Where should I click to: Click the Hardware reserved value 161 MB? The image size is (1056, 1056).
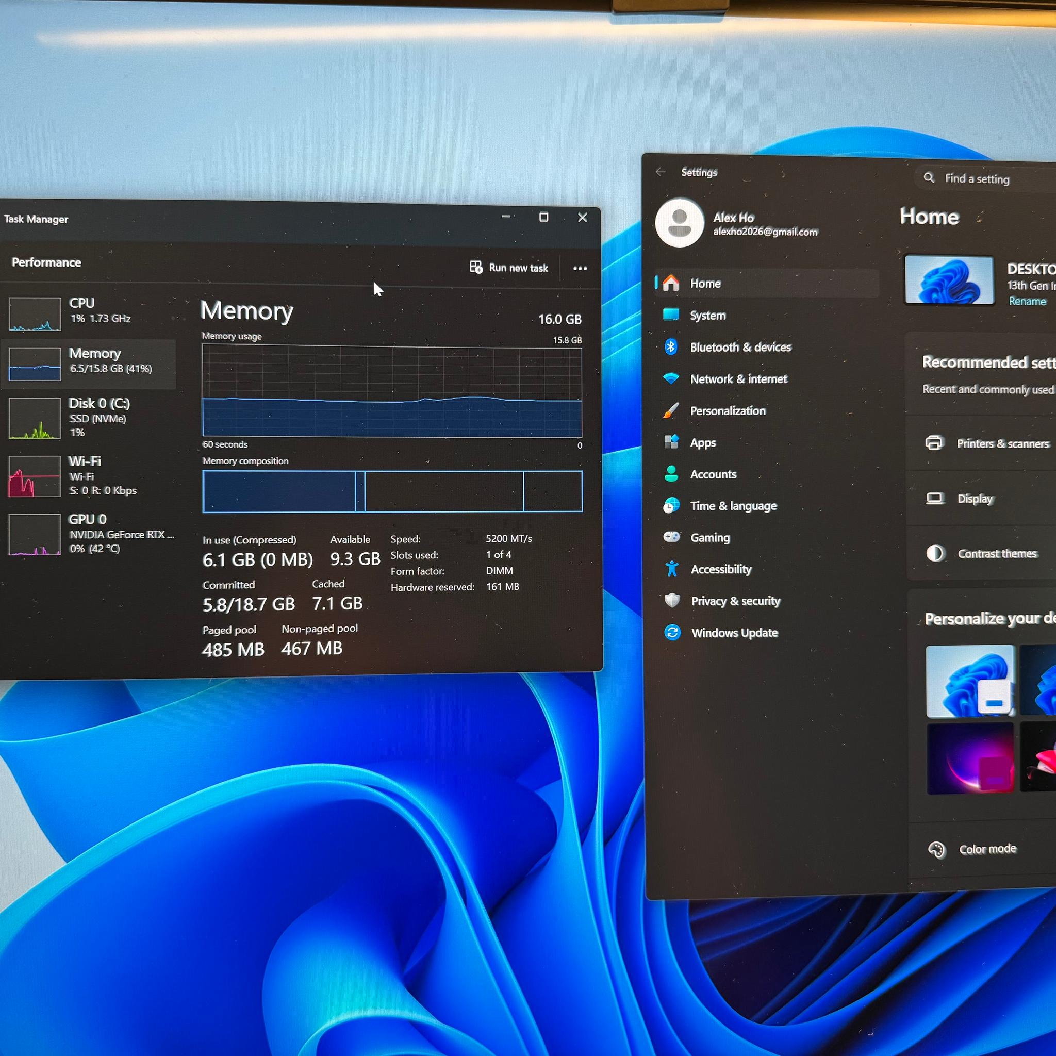click(x=502, y=586)
